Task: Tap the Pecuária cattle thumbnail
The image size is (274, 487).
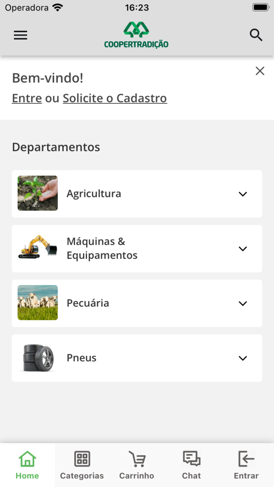Action: (x=38, y=303)
